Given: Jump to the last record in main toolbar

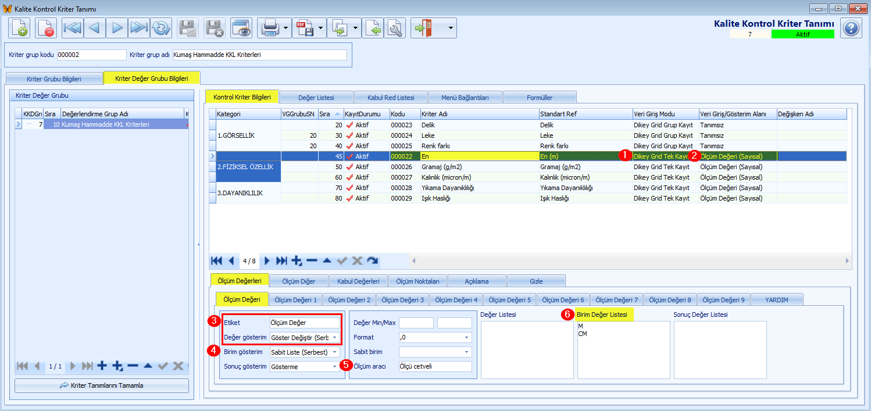Looking at the screenshot, I should 139,28.
